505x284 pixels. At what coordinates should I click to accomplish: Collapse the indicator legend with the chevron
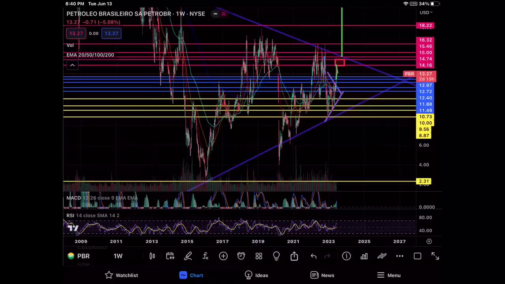(x=72, y=65)
